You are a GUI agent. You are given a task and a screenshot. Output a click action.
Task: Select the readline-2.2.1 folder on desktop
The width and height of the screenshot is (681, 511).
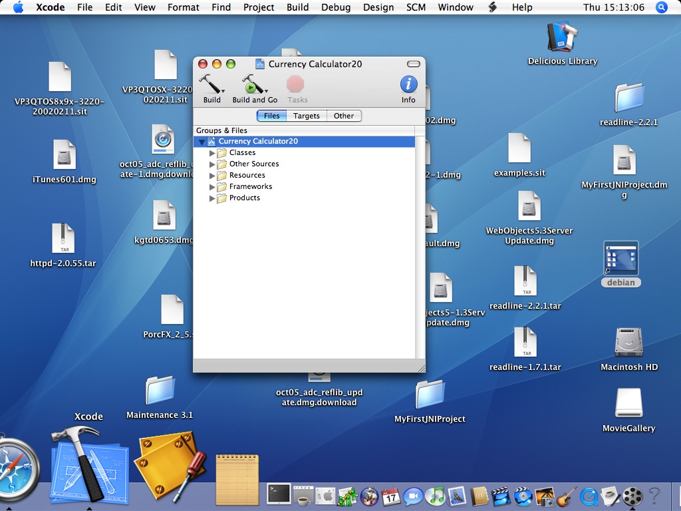(628, 98)
